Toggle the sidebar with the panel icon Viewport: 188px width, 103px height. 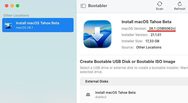pyautogui.click(x=83, y=6)
